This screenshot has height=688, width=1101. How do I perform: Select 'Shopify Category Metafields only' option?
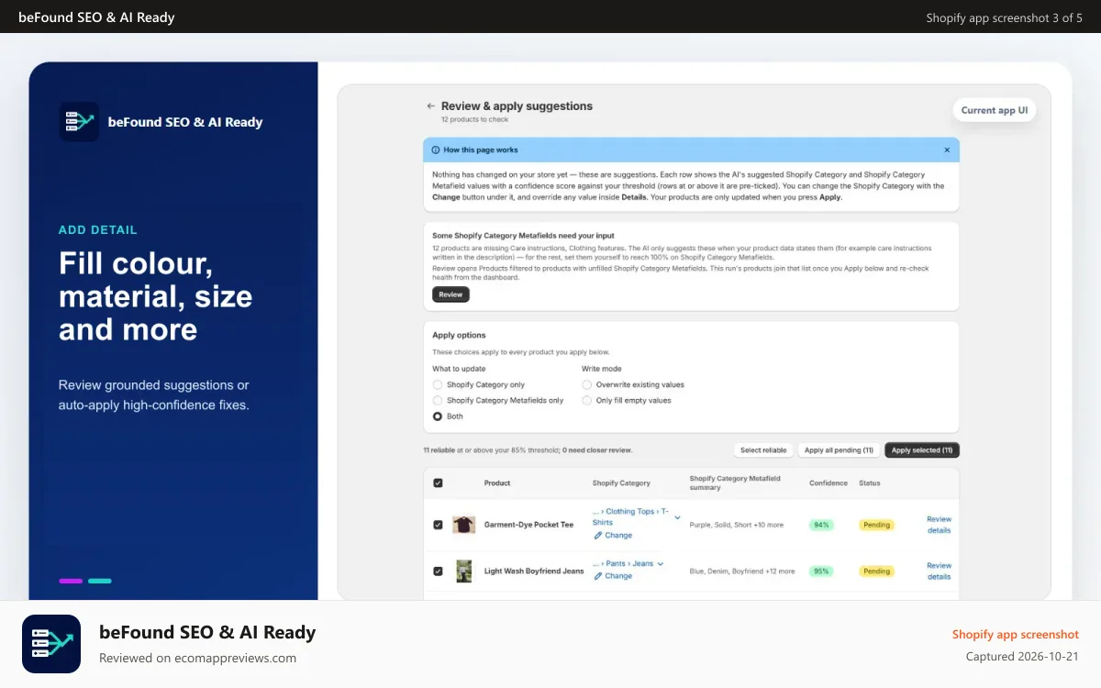(x=438, y=400)
